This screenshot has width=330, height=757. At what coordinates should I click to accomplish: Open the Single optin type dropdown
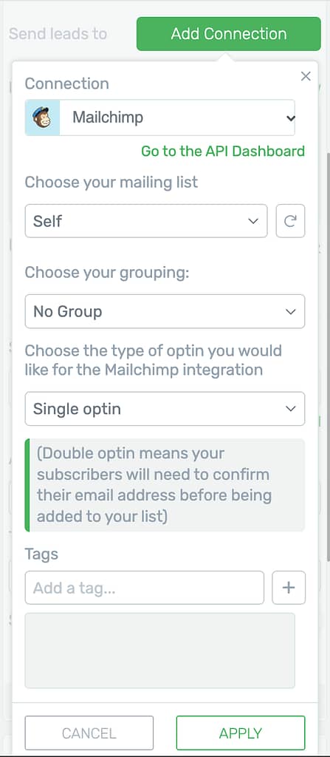165,409
